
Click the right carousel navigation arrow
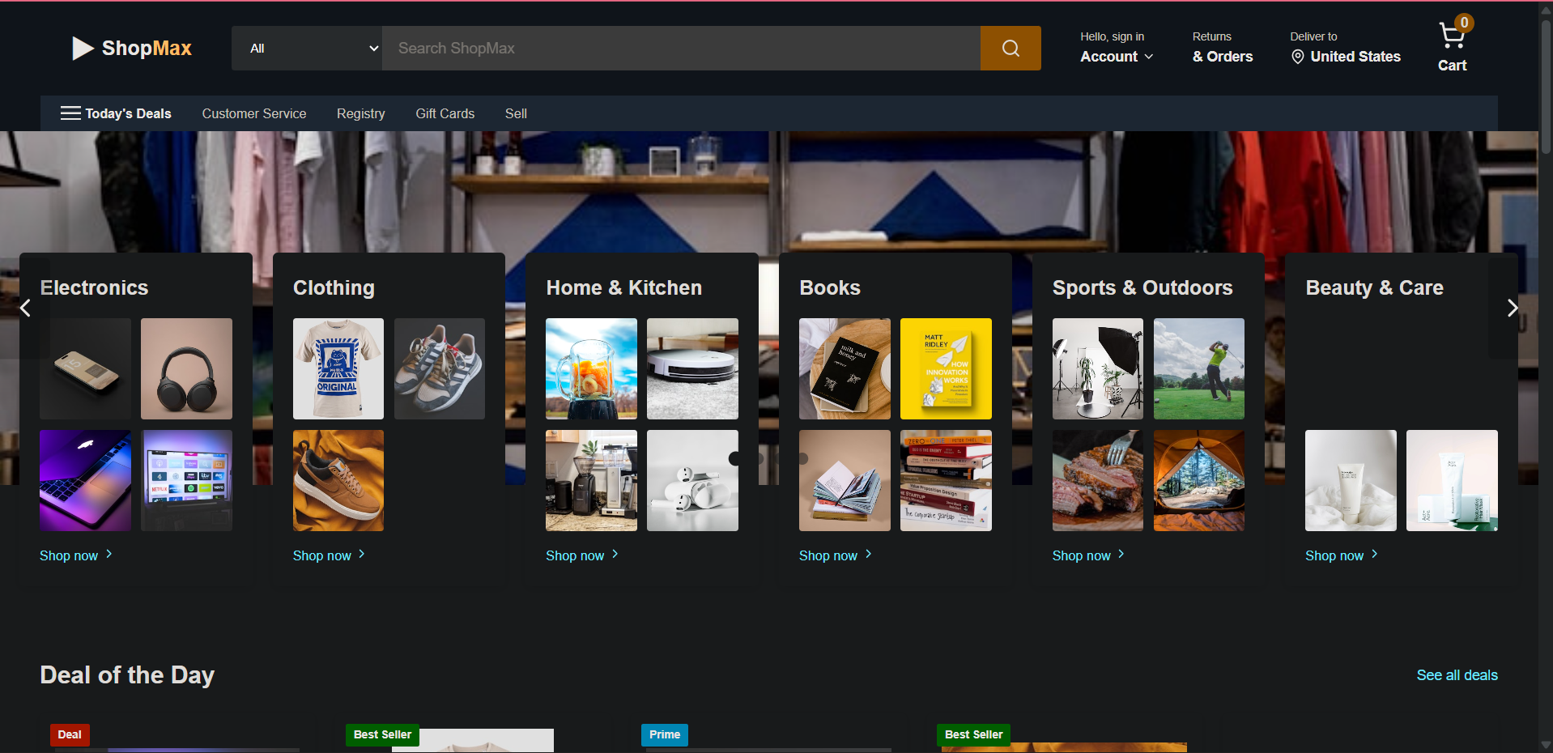1513,308
